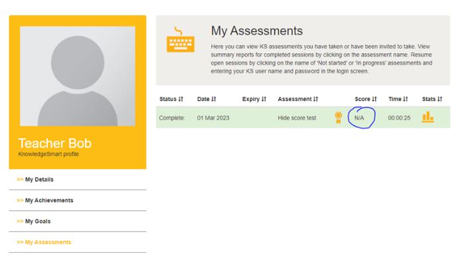The image size is (461, 264).
Task: Click the keyboard icon beside My Assessments
Action: [x=180, y=39]
